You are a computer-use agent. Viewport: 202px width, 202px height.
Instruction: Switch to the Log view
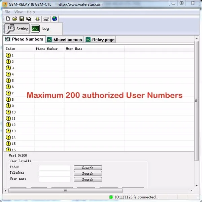[x=40, y=29]
